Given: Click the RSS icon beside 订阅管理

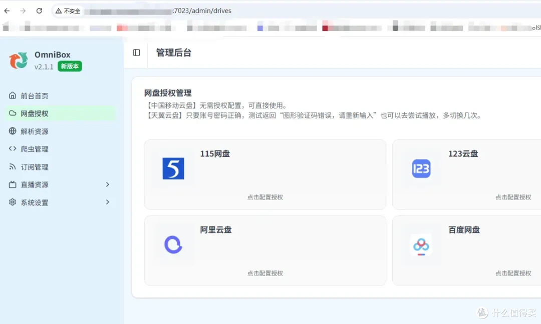Looking at the screenshot, I should tap(13, 166).
